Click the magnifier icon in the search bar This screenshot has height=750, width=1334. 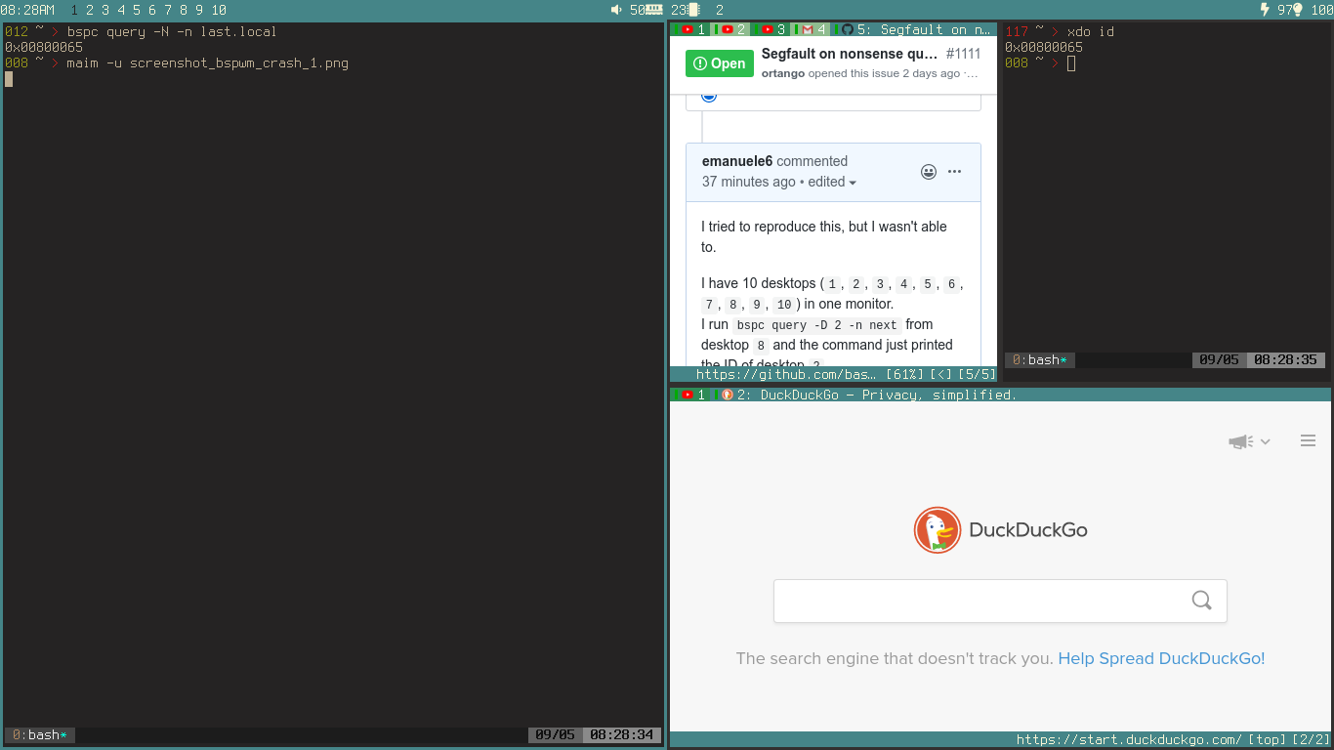[x=1201, y=601]
